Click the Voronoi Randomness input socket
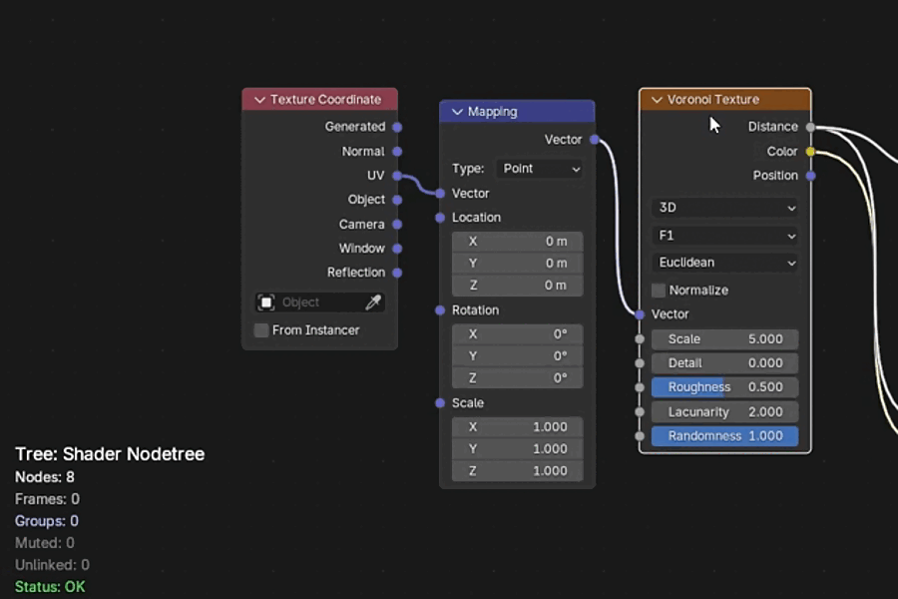898x599 pixels. pyautogui.click(x=640, y=436)
